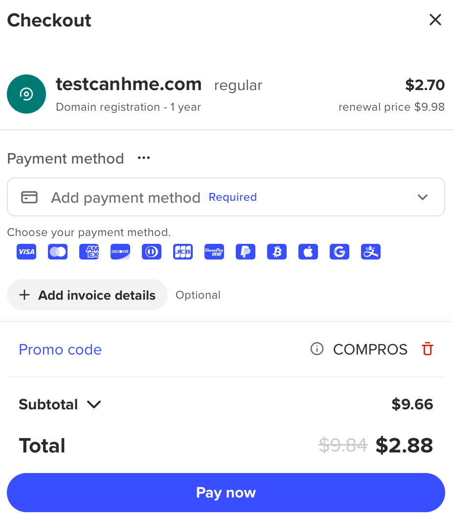Click the JCB card icon

(183, 252)
